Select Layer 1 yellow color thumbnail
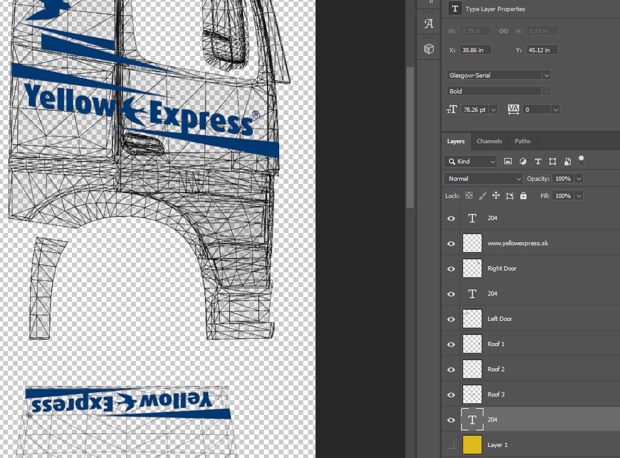This screenshot has height=458, width=620. coord(472,444)
